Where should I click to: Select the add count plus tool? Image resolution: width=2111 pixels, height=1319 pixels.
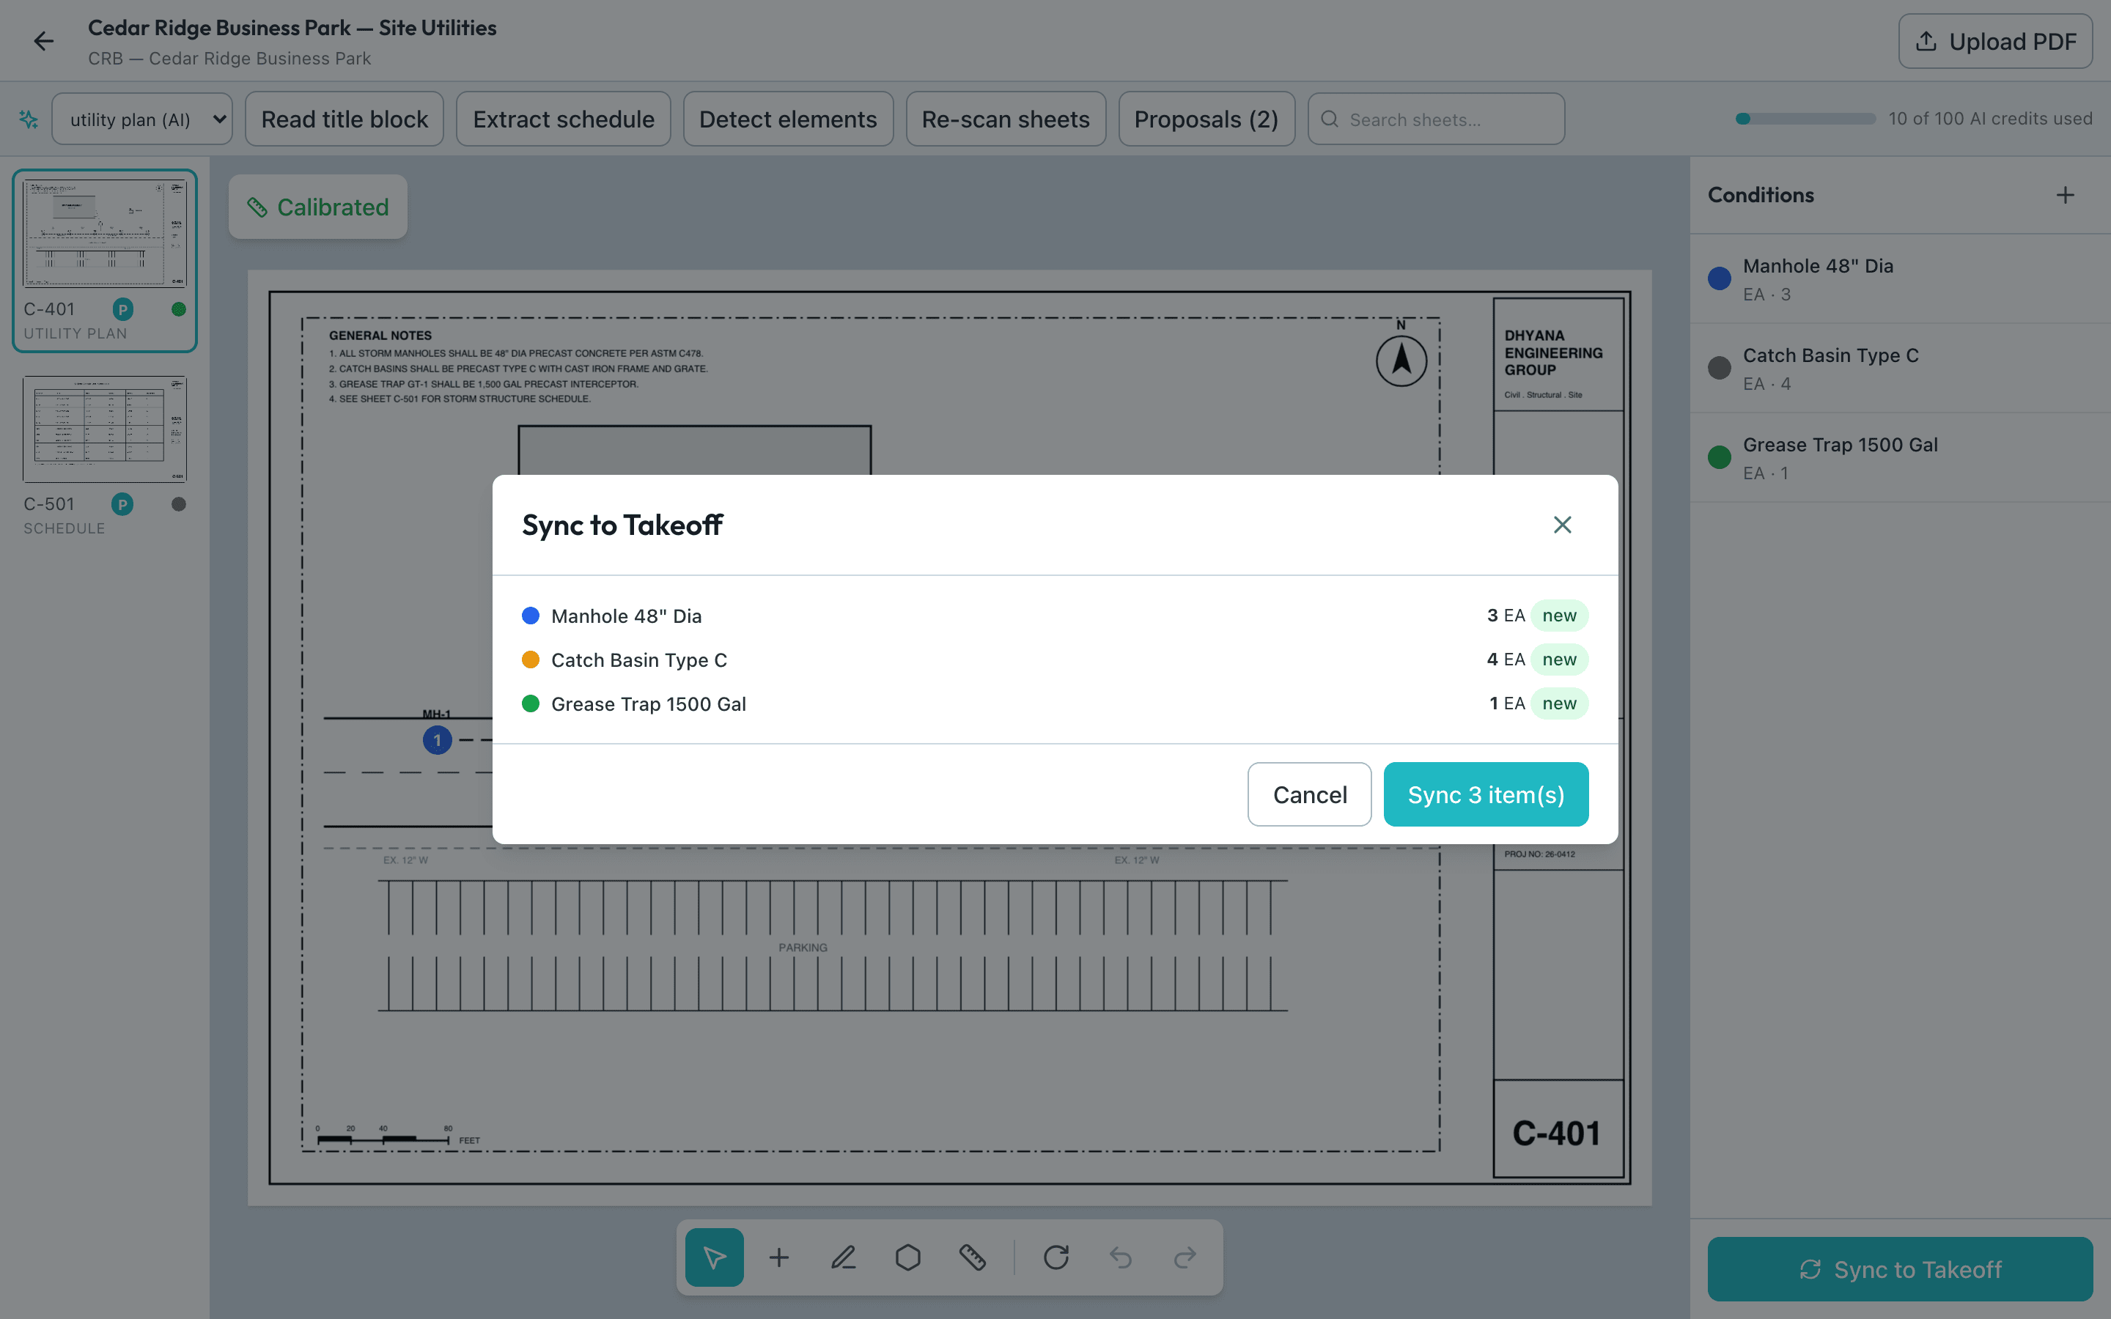(x=779, y=1257)
